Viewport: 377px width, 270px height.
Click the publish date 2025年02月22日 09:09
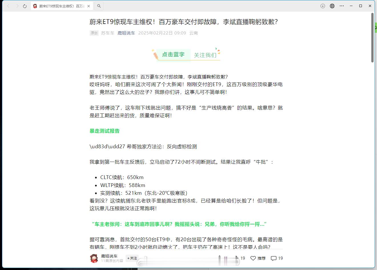click(162, 33)
